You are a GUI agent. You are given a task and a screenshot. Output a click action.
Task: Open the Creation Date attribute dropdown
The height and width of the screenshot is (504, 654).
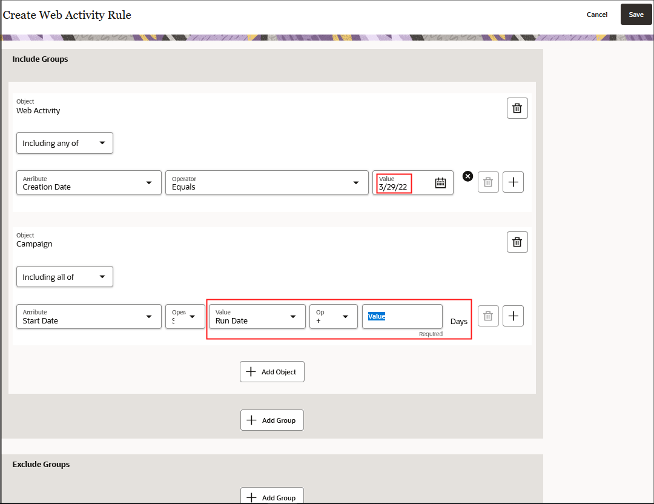[x=89, y=183]
